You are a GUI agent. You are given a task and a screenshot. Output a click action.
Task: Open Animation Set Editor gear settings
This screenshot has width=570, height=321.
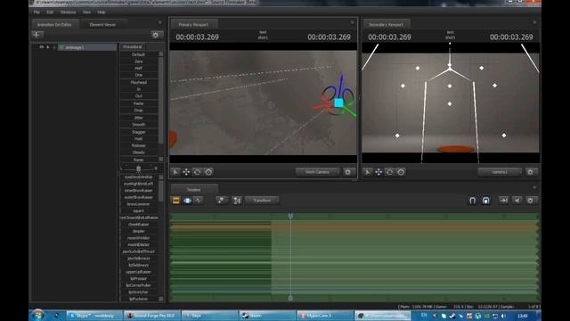point(156,35)
